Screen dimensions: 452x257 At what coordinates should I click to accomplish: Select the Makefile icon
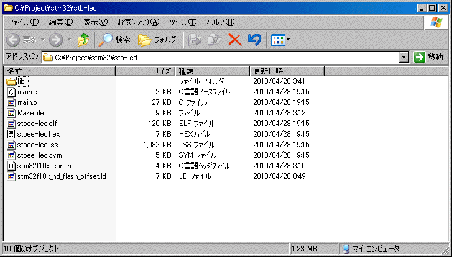click(11, 113)
